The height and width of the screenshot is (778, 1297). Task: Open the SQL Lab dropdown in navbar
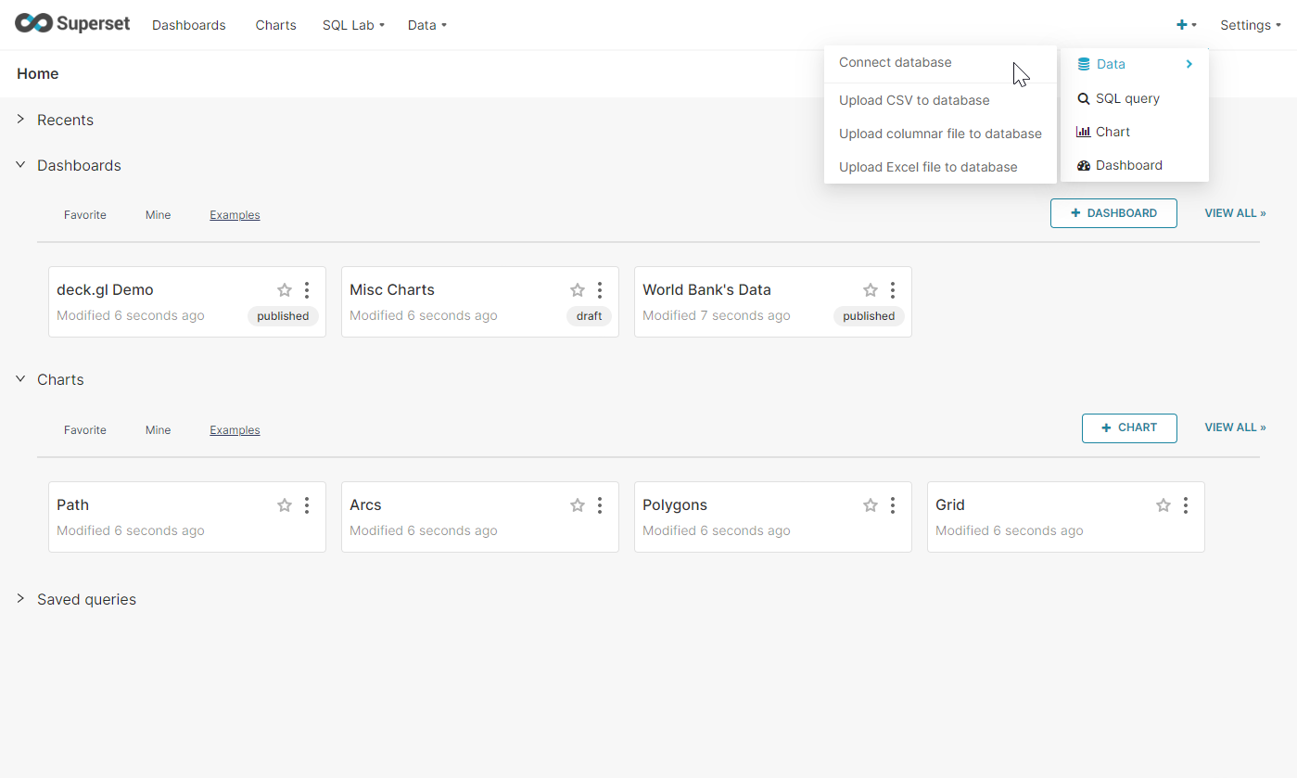coord(352,25)
